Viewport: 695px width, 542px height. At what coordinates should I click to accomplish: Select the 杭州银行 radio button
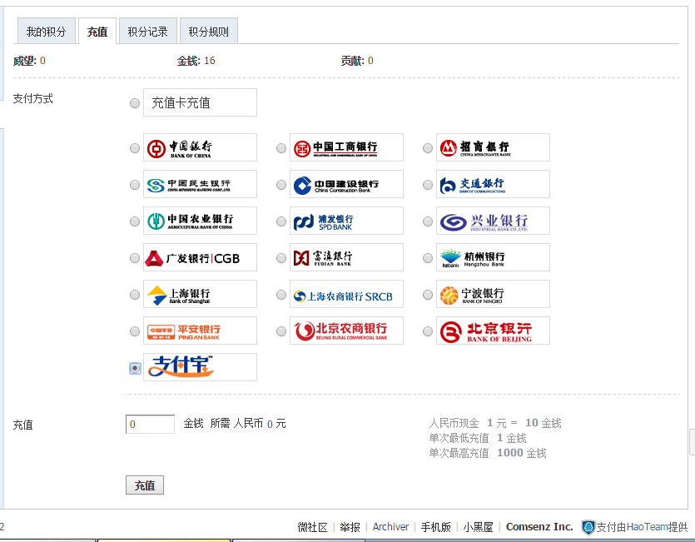pyautogui.click(x=428, y=258)
